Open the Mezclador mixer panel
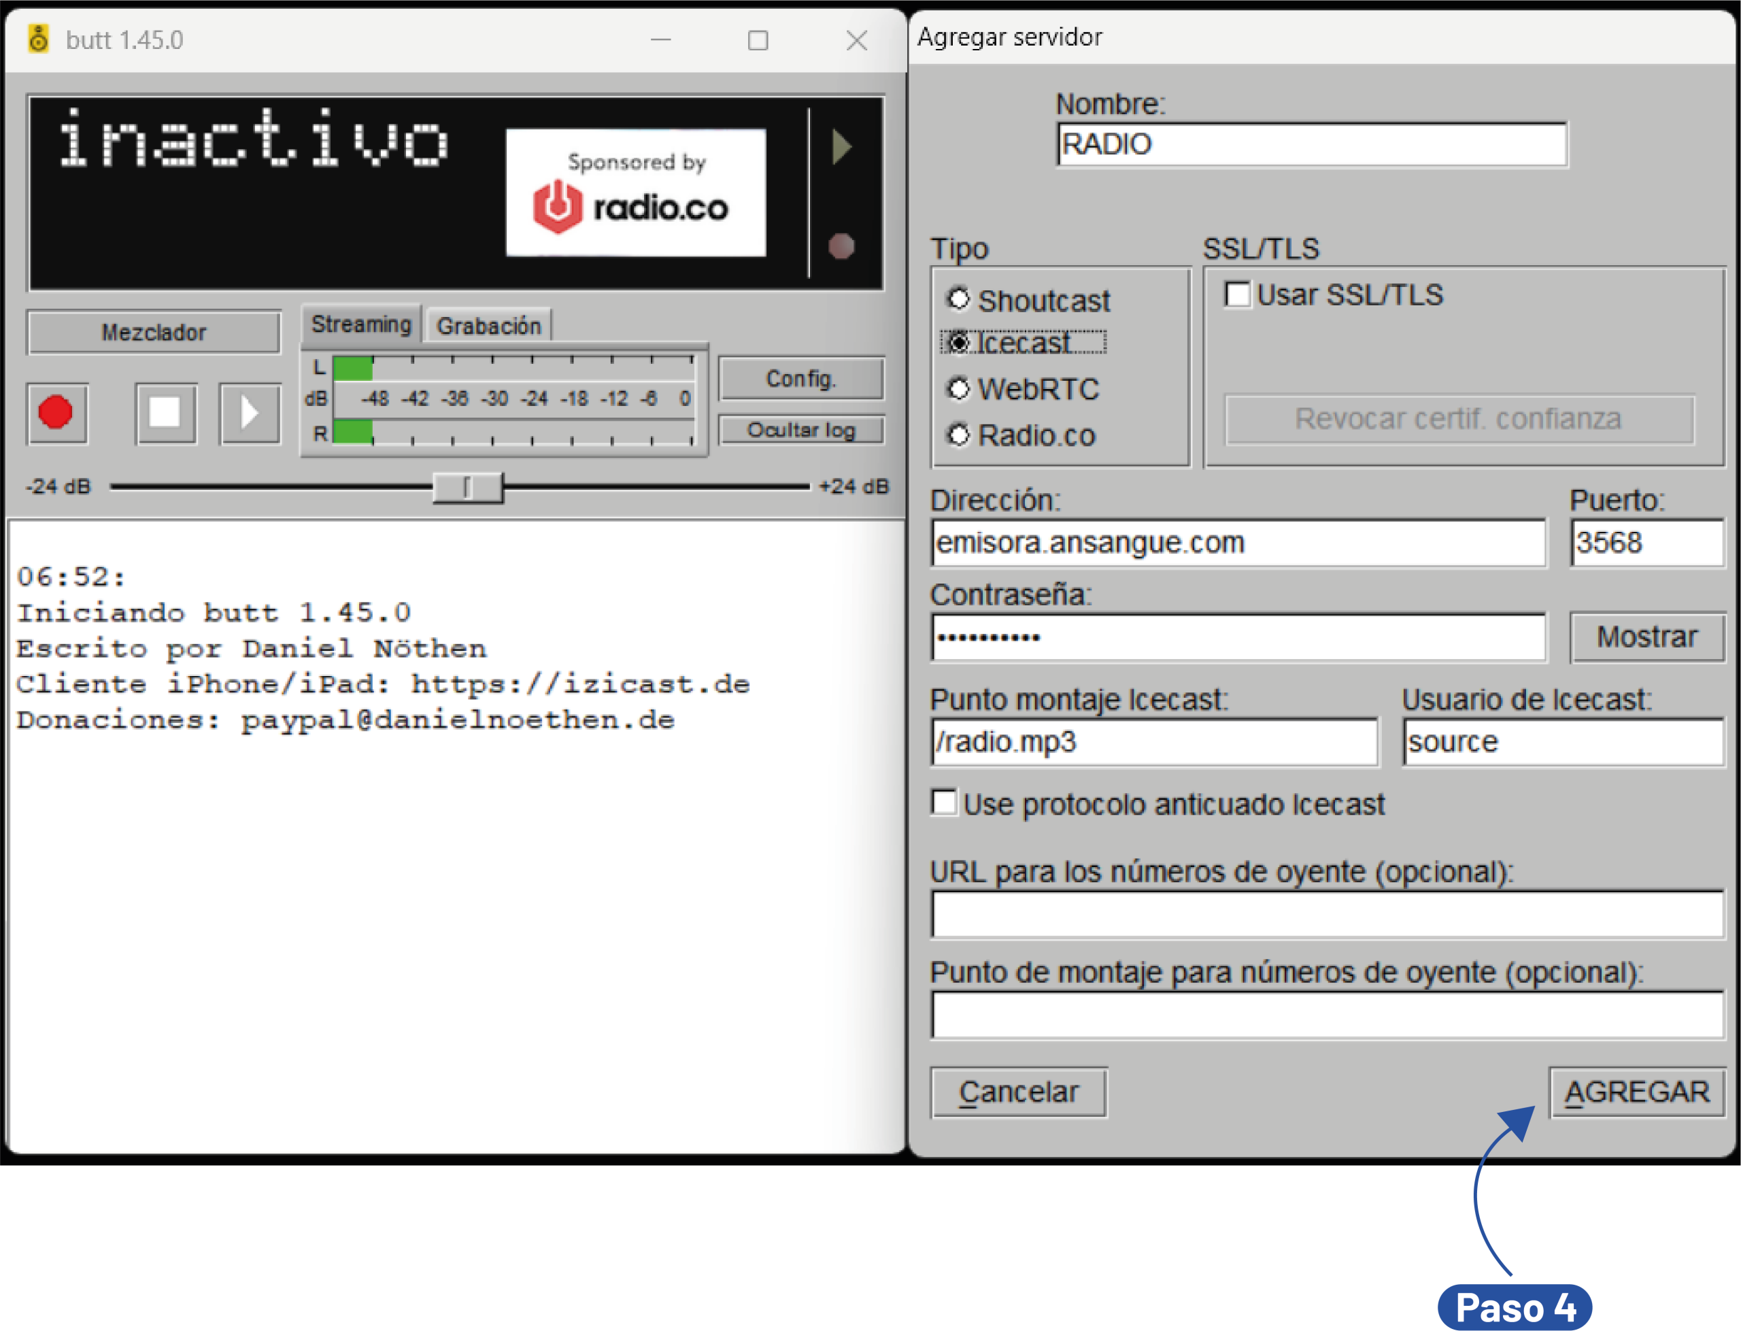 click(154, 332)
